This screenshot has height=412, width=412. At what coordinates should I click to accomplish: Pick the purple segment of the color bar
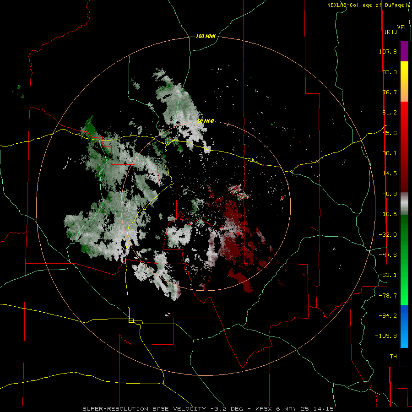404,51
